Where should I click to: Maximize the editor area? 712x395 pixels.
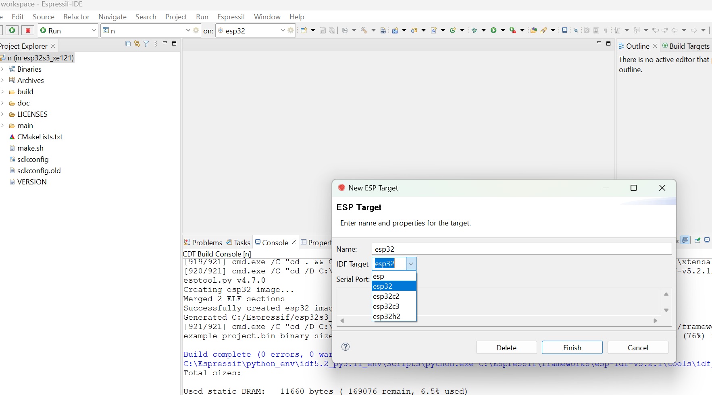click(x=608, y=43)
